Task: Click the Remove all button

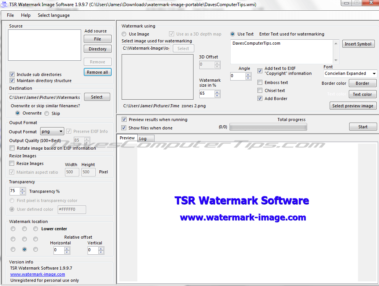Action: (98, 72)
